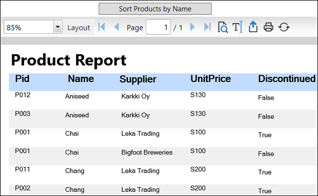Click Leka Trading in the P011 row
318x196 pixels.
tap(140, 171)
